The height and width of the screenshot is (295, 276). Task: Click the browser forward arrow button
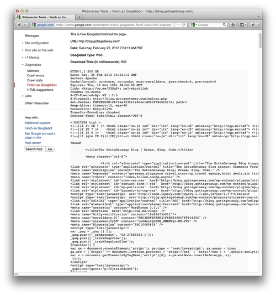click(x=26, y=25)
